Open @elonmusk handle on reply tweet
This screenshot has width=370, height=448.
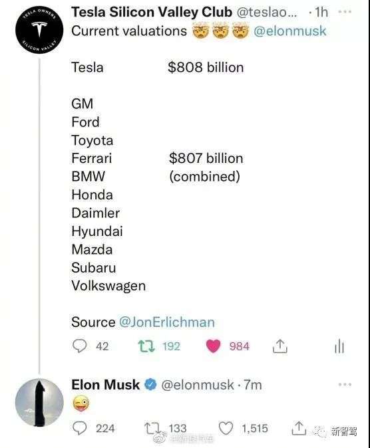click(198, 385)
